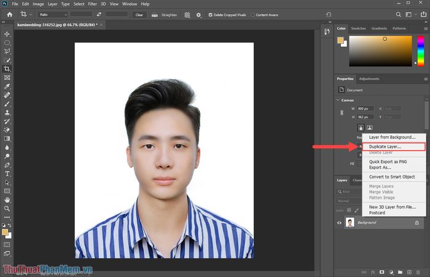Select the Move tool
This screenshot has width=430, height=277.
coord(7,34)
